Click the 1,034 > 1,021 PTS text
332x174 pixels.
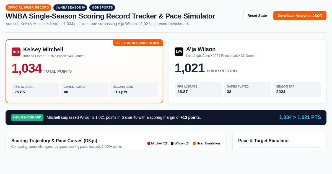coord(300,117)
